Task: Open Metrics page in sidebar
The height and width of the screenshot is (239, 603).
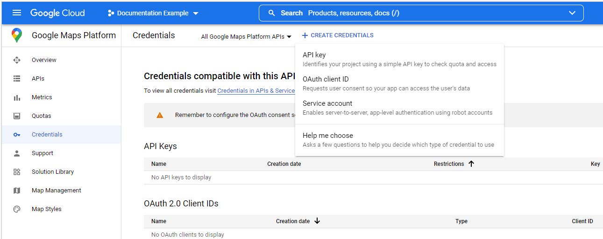Action: pyautogui.click(x=61, y=97)
